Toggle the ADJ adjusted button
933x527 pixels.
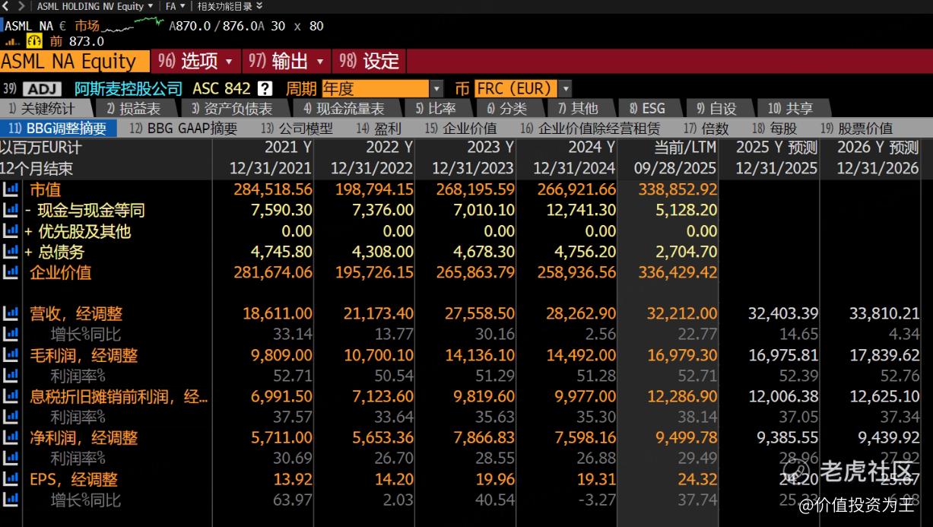42,89
